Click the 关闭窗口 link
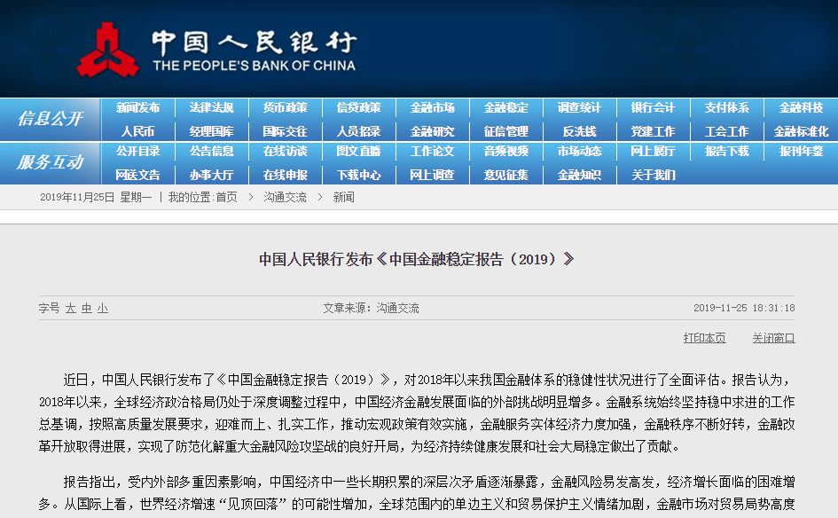The image size is (838, 518). (x=773, y=338)
